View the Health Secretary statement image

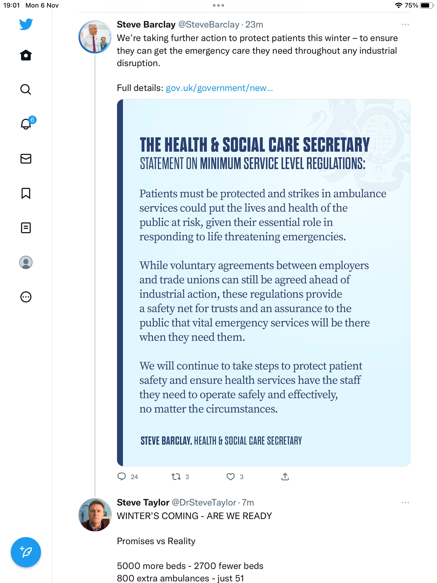tap(264, 283)
